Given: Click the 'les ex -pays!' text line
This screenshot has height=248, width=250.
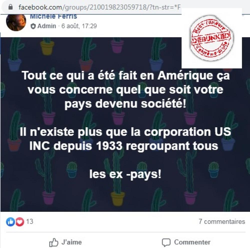Looking at the screenshot, I should coord(125,174).
